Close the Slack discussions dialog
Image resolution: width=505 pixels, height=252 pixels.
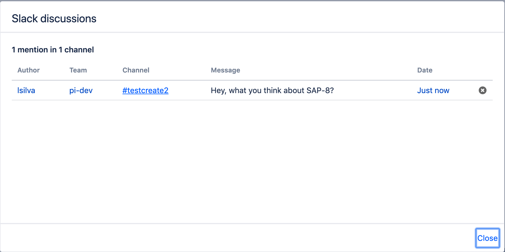click(487, 238)
